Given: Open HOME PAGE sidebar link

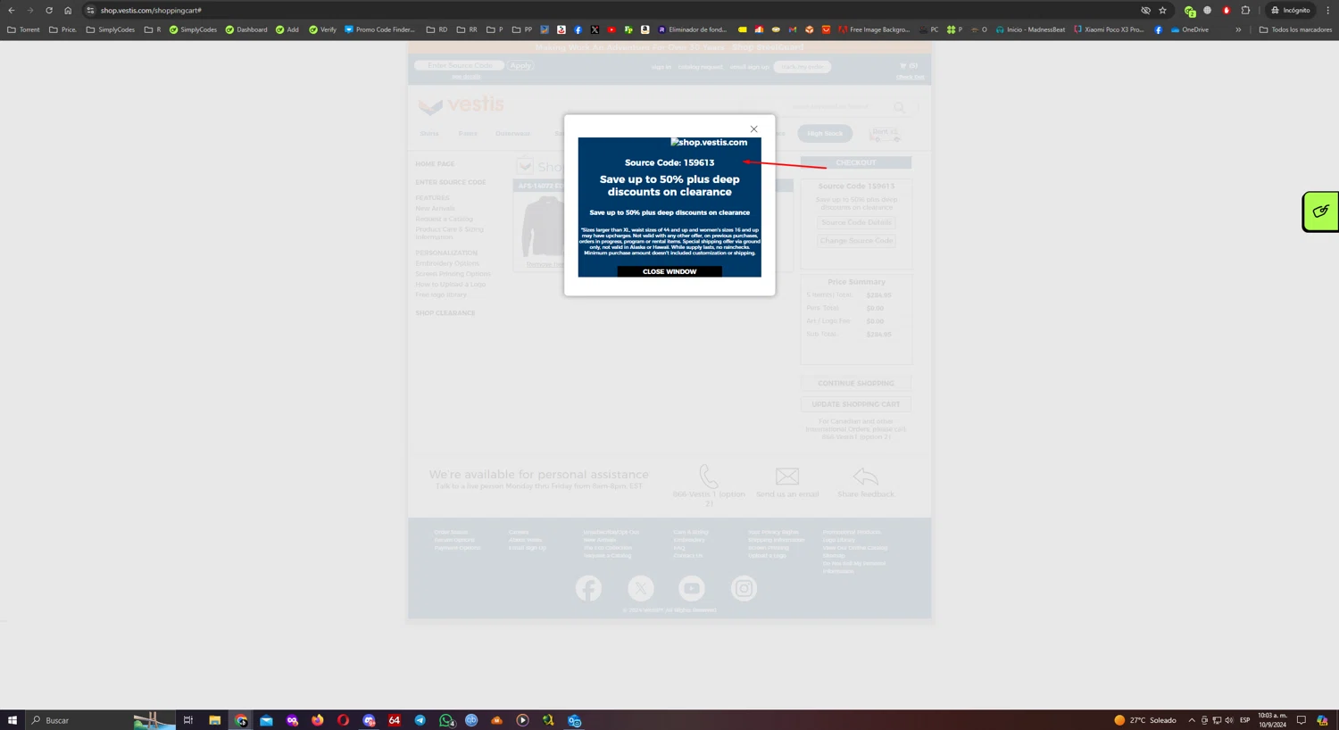Looking at the screenshot, I should 435,164.
